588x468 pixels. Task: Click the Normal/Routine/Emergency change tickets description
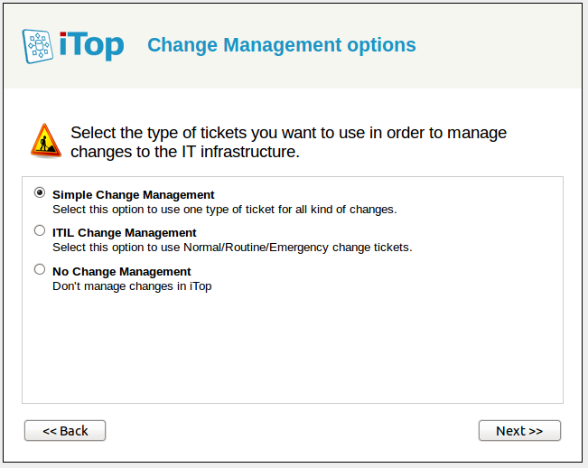coord(232,248)
